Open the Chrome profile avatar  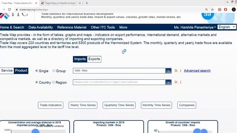[234, 10]
